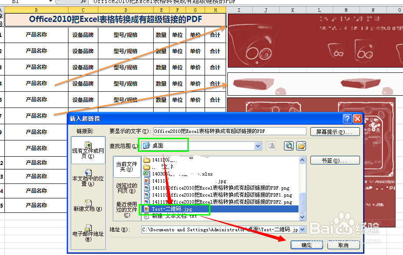Click file list scroll up arrow
403x255 pixels.
302,160
